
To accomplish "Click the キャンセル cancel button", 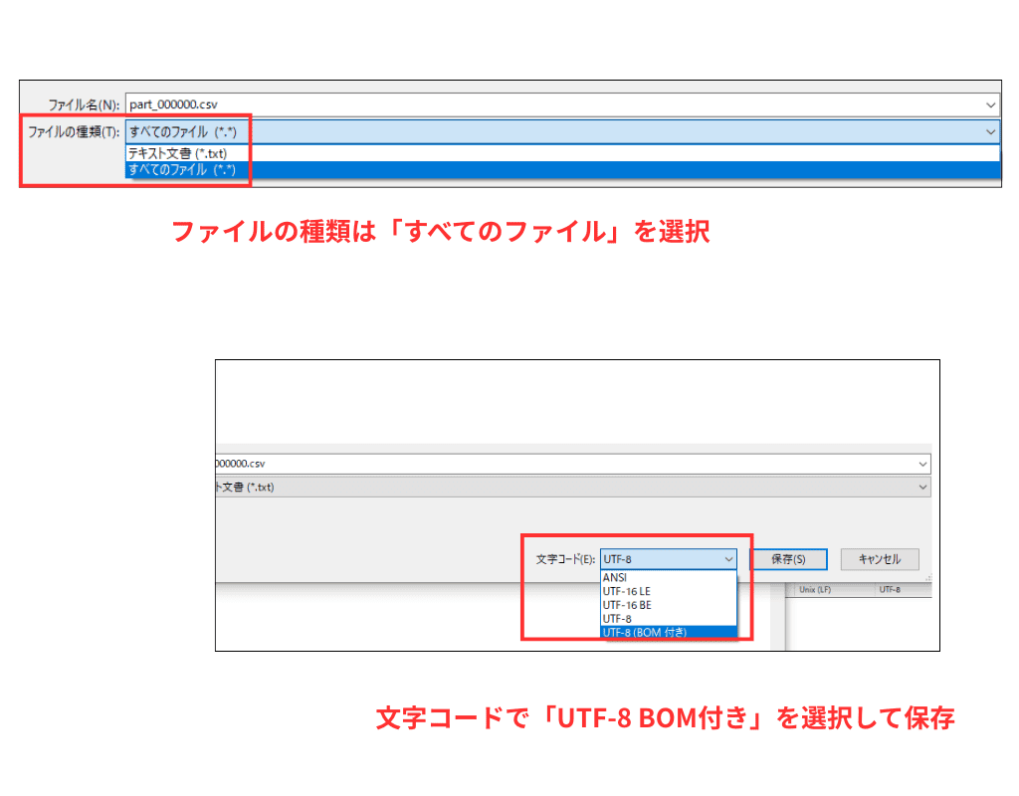I will coord(880,558).
